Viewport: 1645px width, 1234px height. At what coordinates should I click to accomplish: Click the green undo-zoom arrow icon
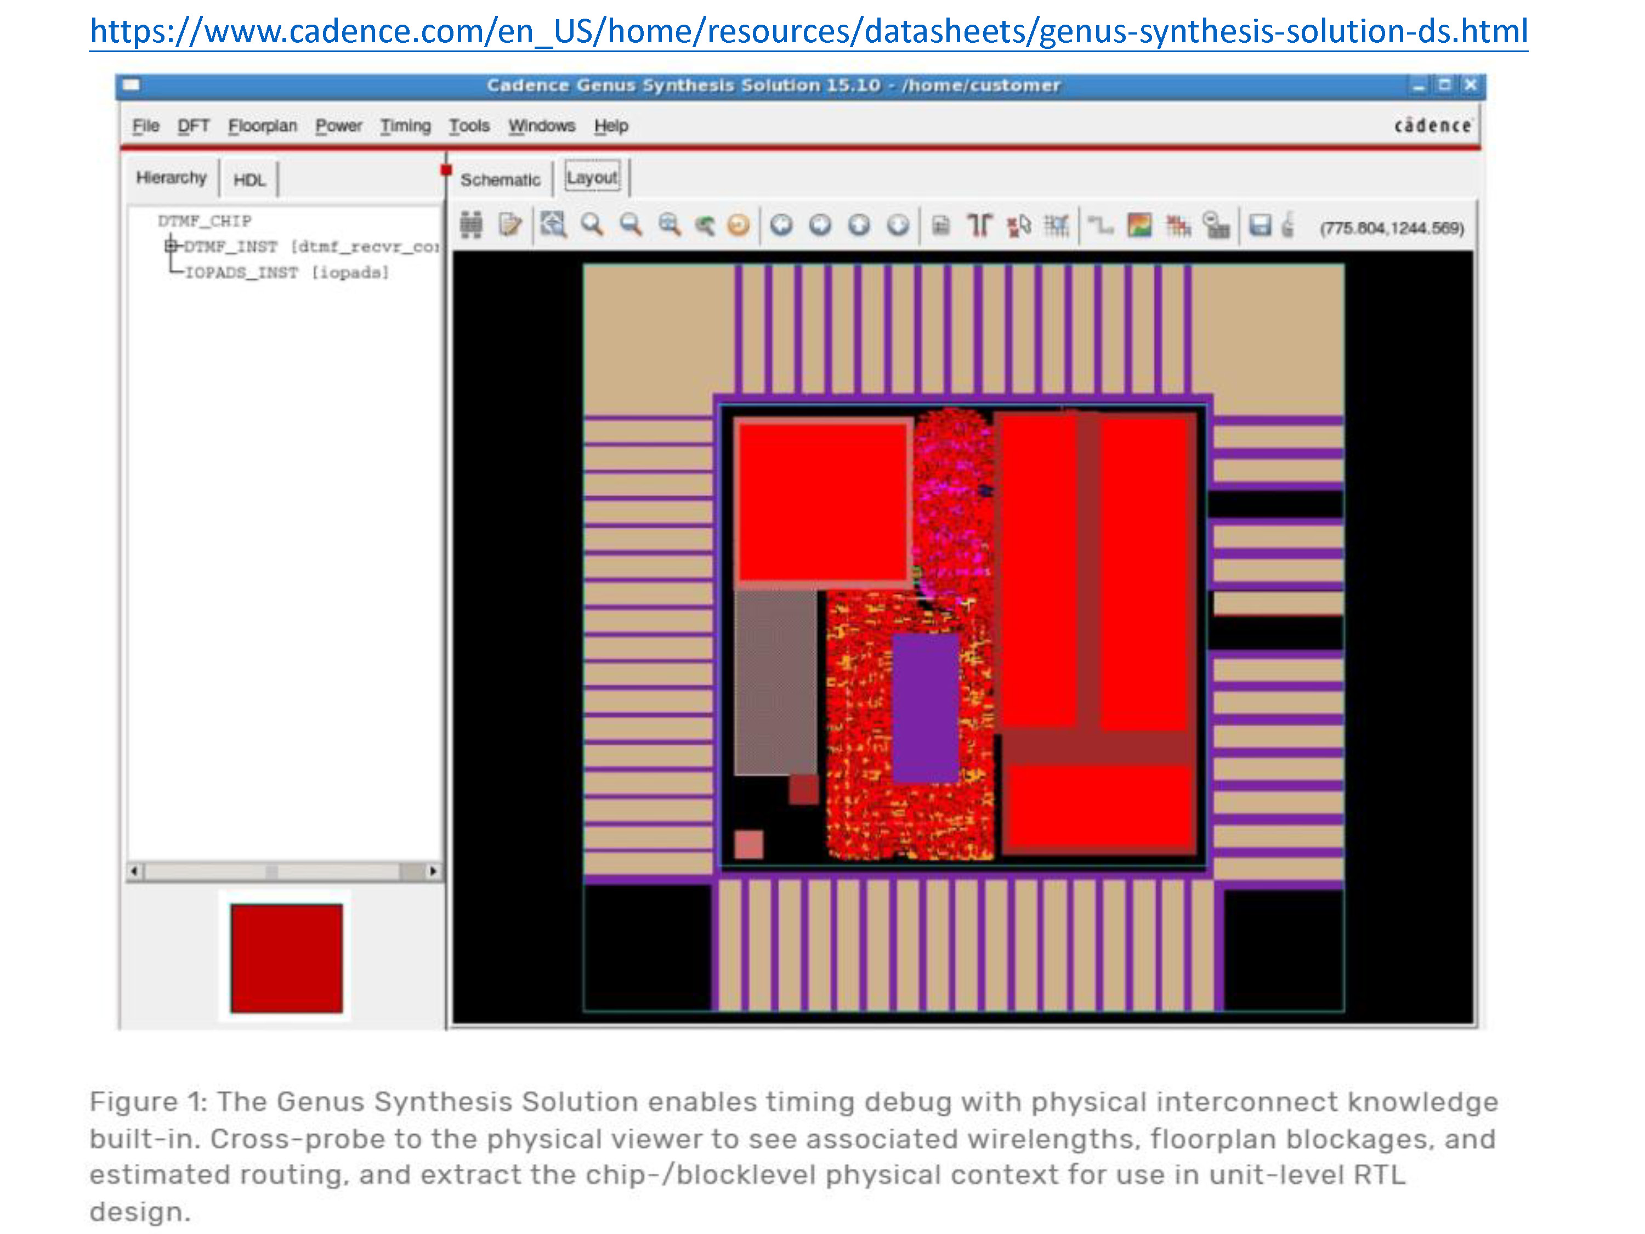(704, 225)
